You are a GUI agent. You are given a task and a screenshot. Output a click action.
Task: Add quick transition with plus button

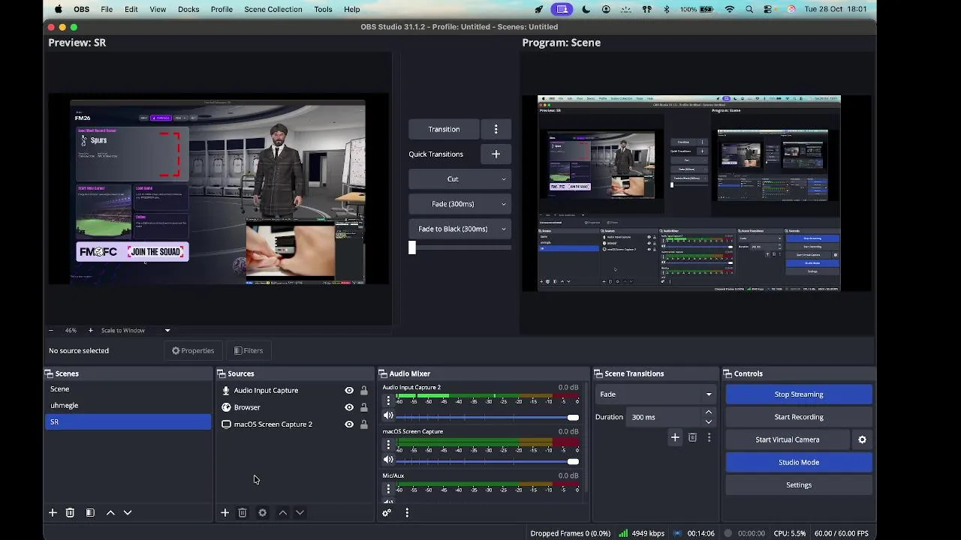[x=496, y=154]
